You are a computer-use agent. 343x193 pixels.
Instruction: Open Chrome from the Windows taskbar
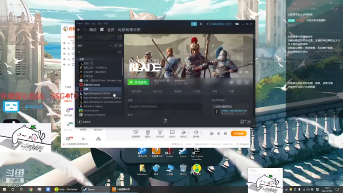pos(30,189)
